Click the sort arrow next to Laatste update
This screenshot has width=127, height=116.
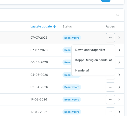click(55, 26)
